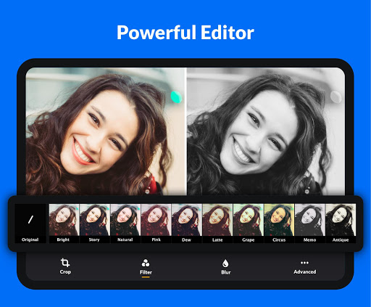
Task: Apply the Grape filter thumbnail
Action: [x=249, y=220]
